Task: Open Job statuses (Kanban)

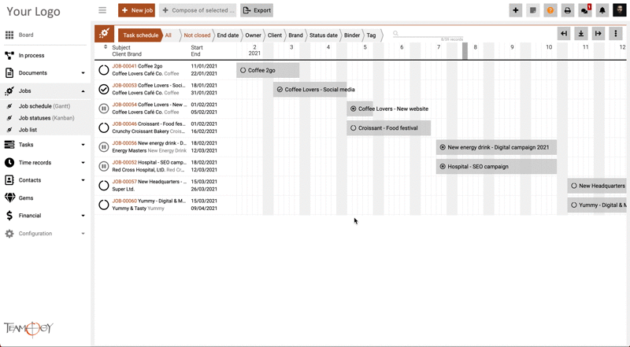Action: [46, 118]
